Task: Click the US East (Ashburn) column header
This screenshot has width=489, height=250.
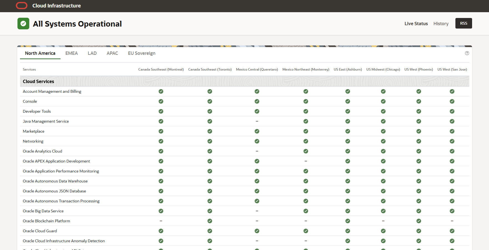Action: 348,69
